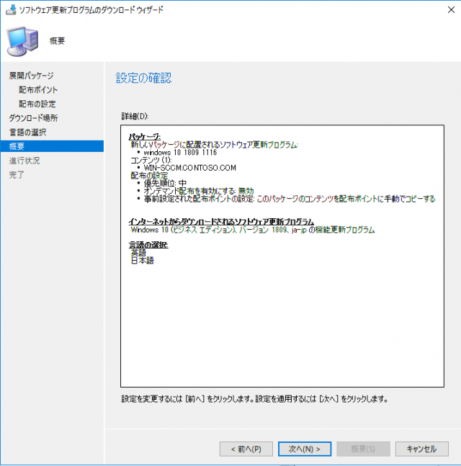461x466 pixels.
Task: Click empty space inside the details box
Action: (281, 324)
